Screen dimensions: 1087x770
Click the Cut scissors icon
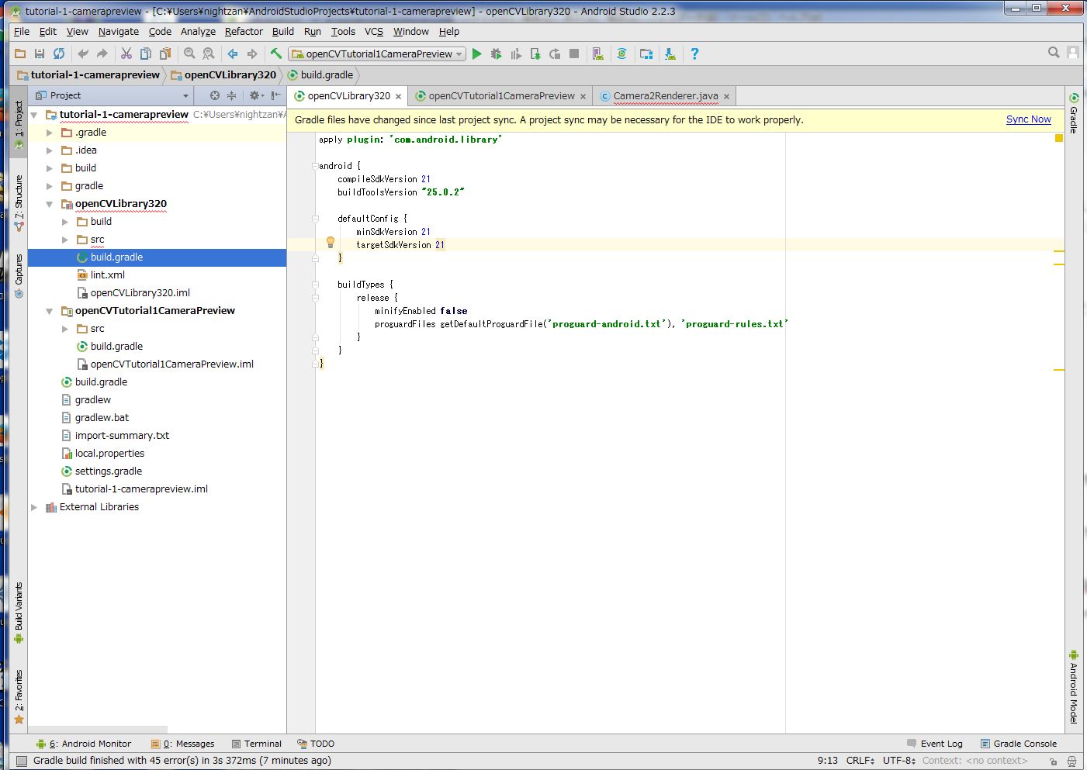[x=126, y=54]
